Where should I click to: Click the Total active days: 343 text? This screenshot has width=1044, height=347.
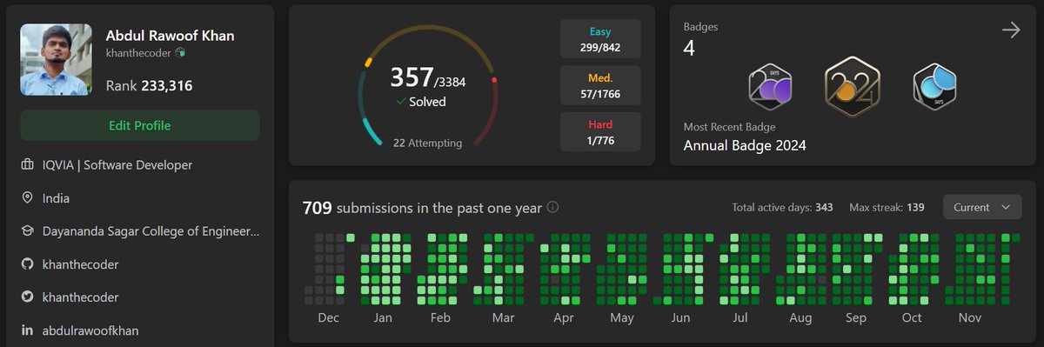click(783, 208)
